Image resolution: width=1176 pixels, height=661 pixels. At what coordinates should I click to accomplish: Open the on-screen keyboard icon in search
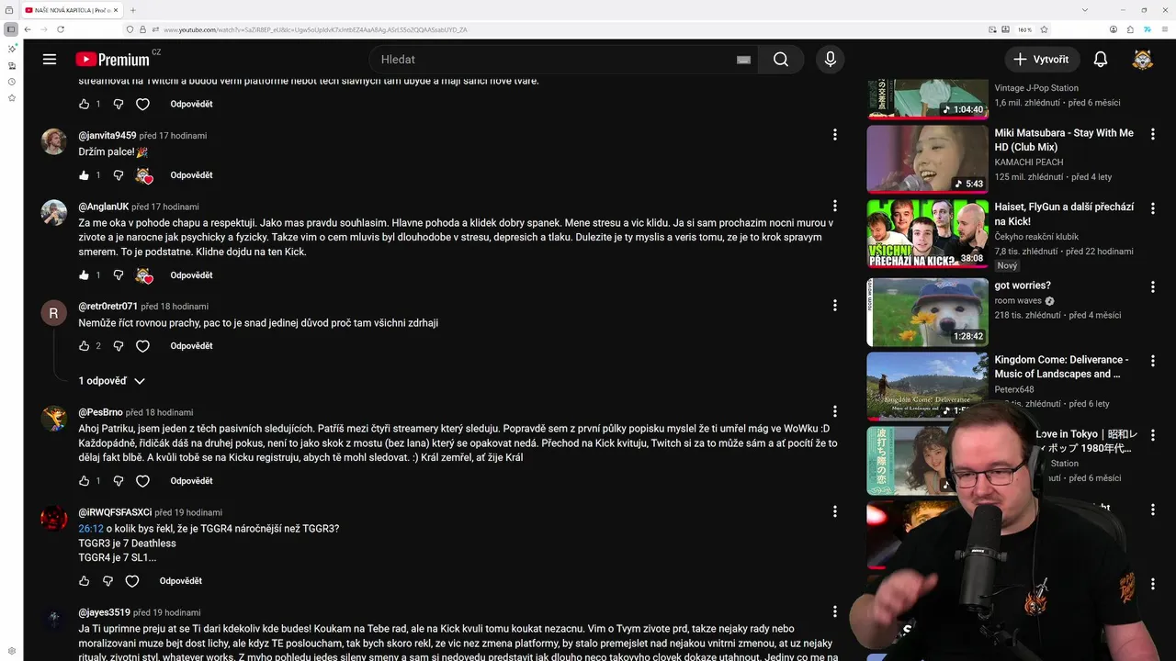click(x=743, y=60)
